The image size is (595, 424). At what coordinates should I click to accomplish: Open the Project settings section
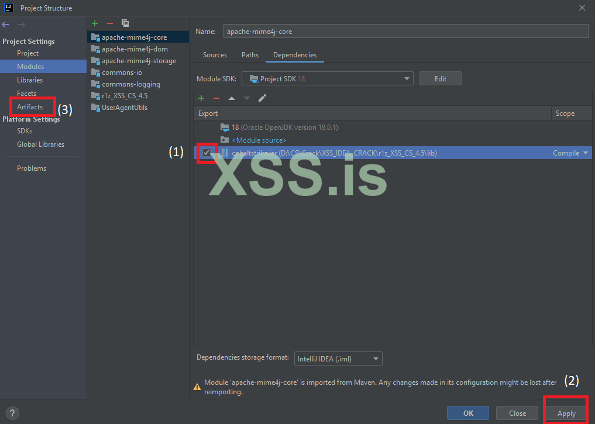27,53
